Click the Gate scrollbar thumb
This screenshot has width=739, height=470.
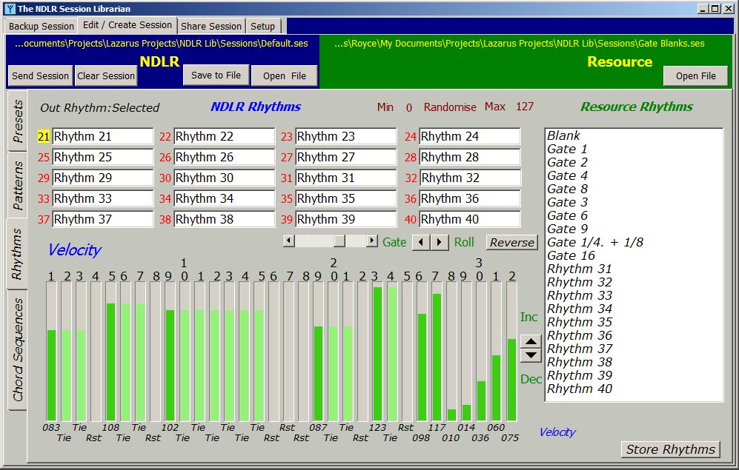339,241
